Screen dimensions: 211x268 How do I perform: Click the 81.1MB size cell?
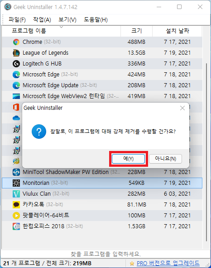[136, 205]
